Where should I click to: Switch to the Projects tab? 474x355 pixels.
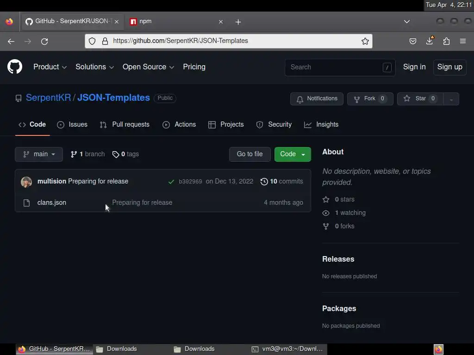(226, 124)
